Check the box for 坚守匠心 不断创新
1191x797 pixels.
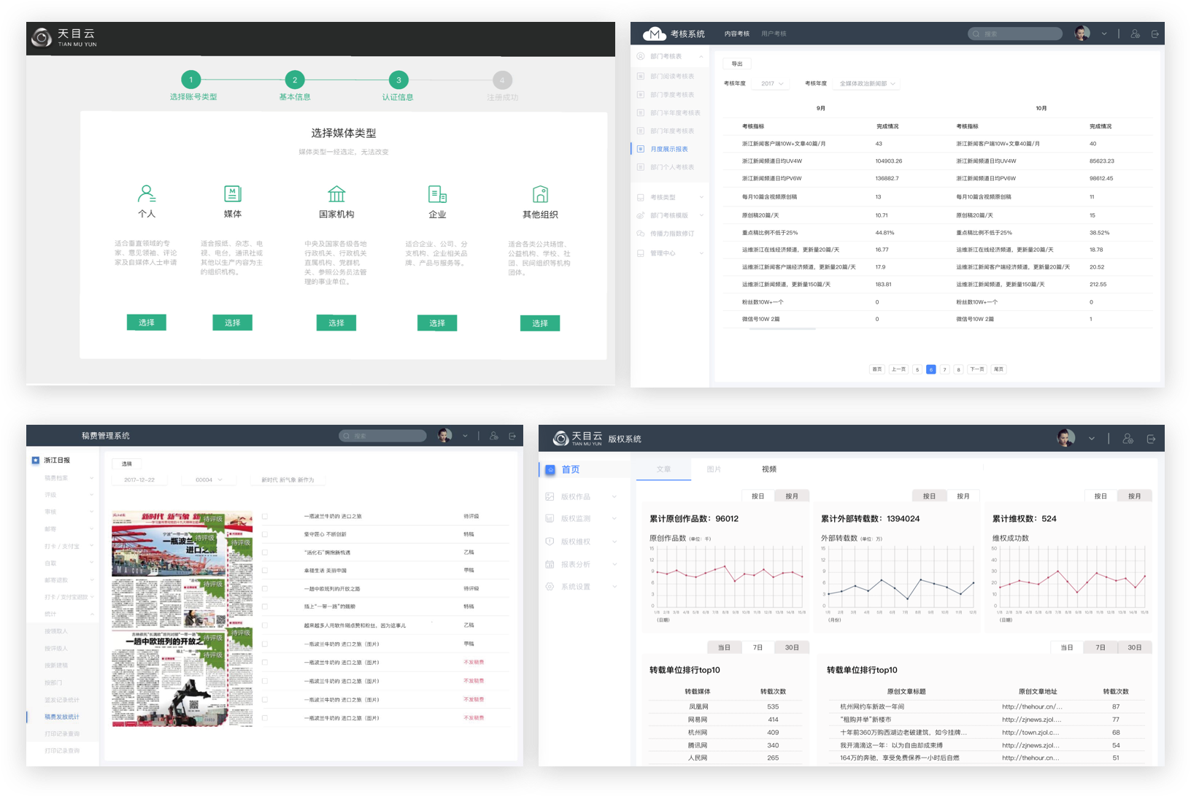pos(265,534)
